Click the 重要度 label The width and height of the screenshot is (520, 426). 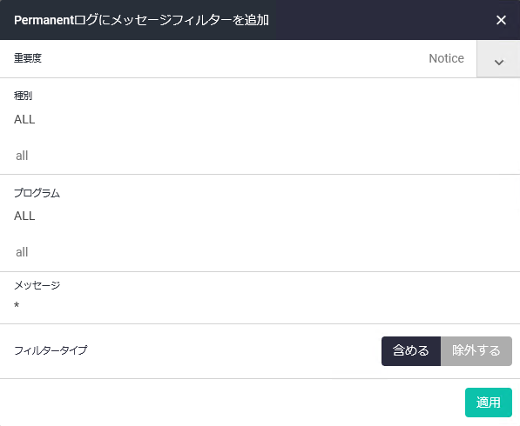28,58
